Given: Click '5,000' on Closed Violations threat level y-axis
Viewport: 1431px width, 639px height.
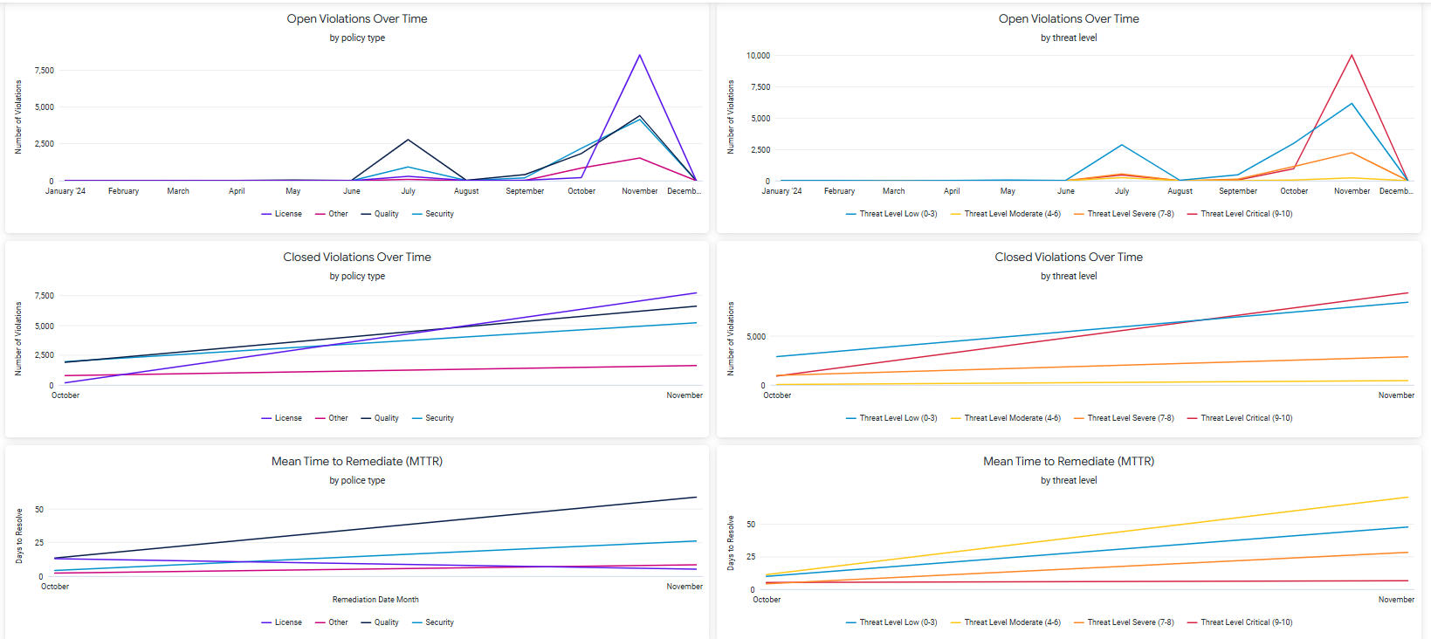Looking at the screenshot, I should pyautogui.click(x=756, y=336).
